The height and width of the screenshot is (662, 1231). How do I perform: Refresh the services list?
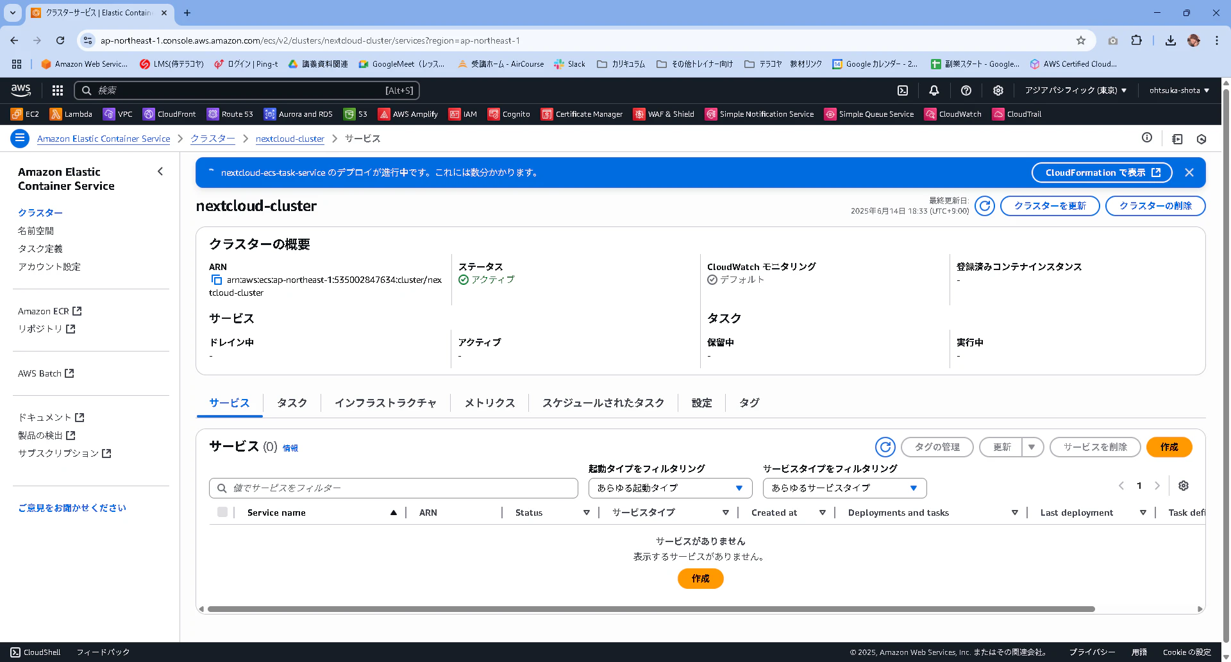[x=885, y=447]
